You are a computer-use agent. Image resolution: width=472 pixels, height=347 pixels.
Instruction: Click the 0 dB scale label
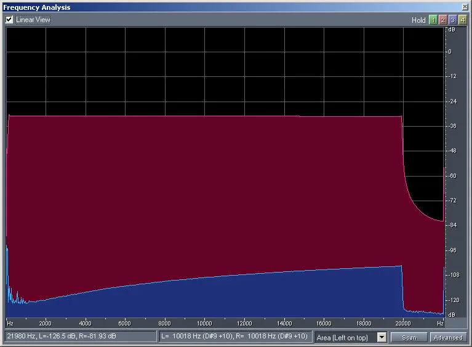click(450, 52)
